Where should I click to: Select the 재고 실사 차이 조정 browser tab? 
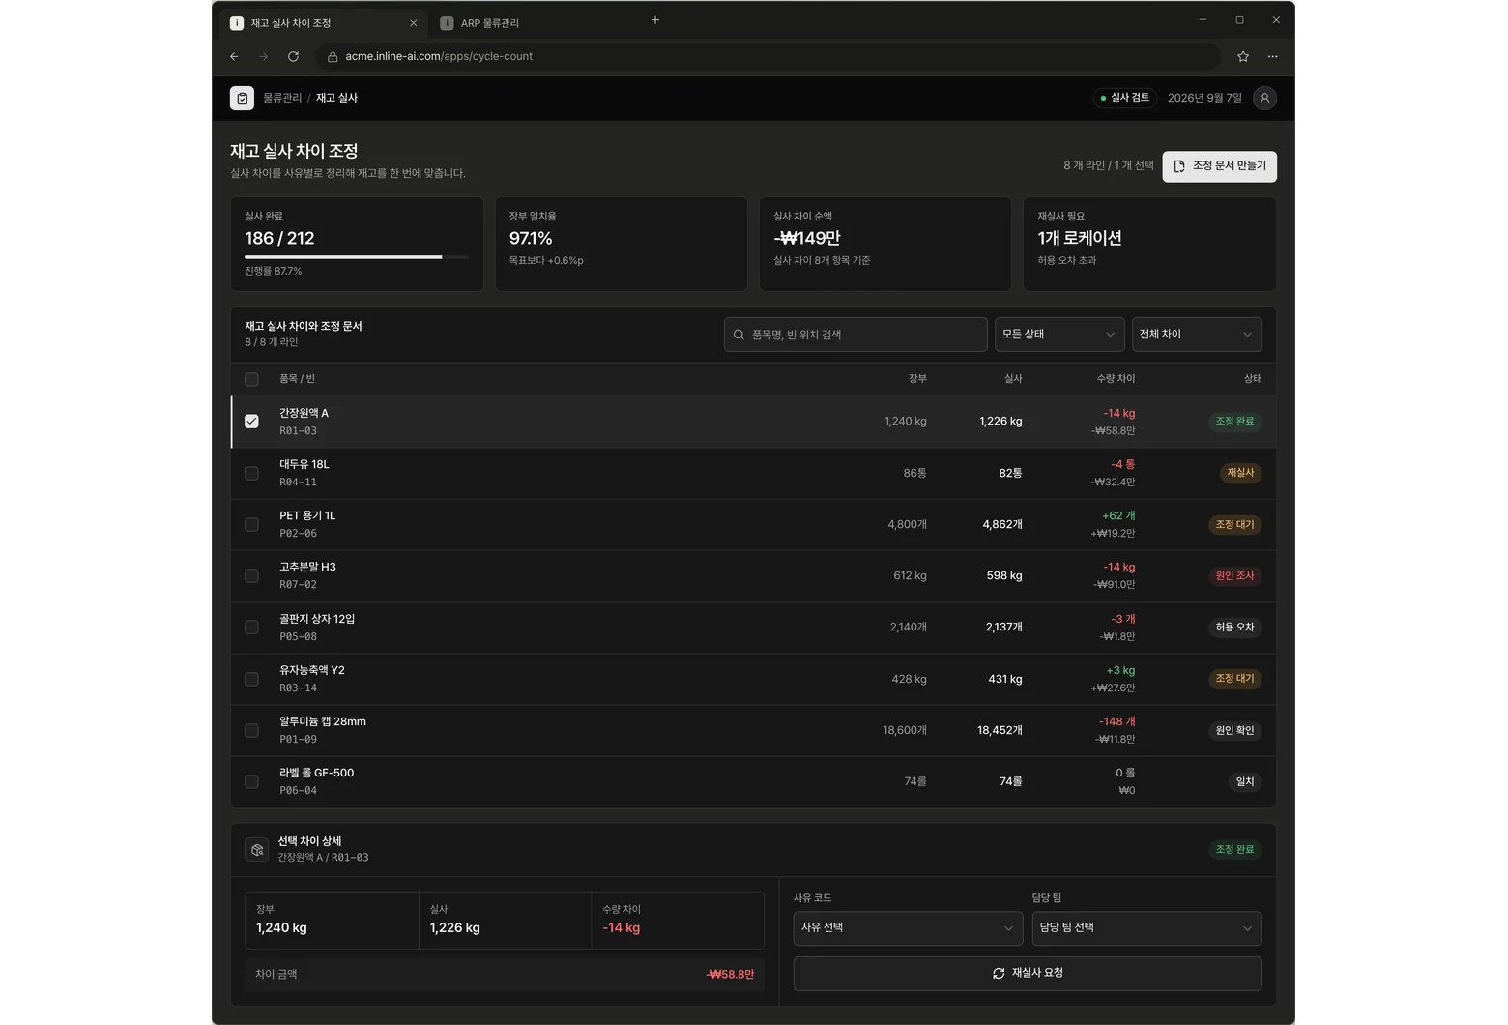[324, 23]
